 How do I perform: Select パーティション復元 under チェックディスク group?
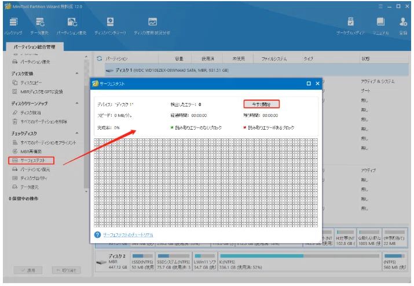coord(31,169)
